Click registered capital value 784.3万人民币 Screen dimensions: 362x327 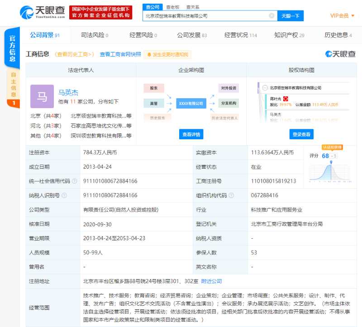(100, 152)
